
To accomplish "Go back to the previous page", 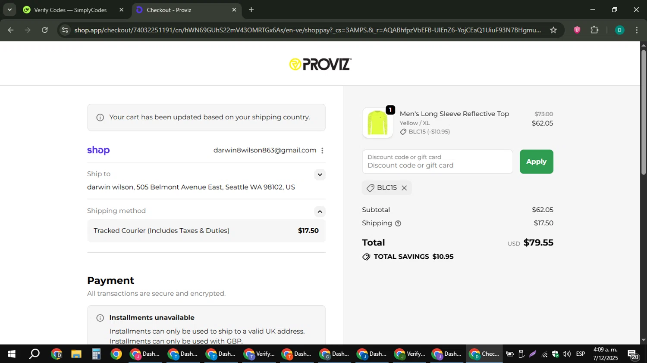I will tap(11, 30).
